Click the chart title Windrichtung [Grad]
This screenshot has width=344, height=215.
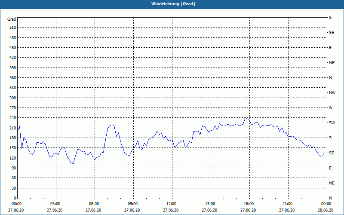[x=173, y=4]
